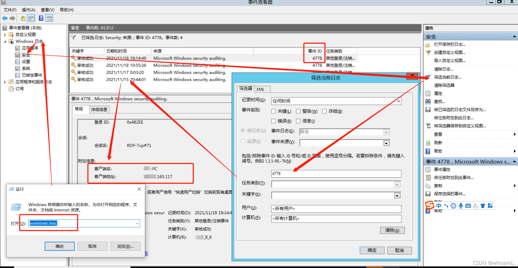Switch to the 详细信息 tab in event details
Viewport: 518px width, 268px height.
pyautogui.click(x=99, y=110)
